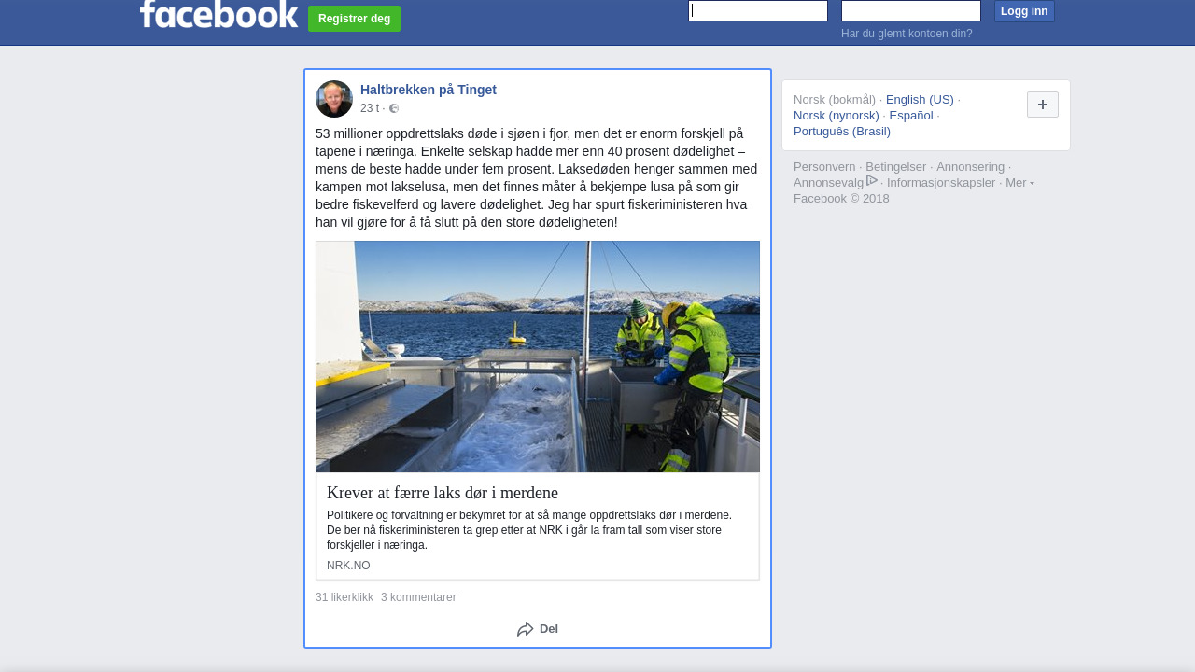Focus the email login field

point(758,10)
